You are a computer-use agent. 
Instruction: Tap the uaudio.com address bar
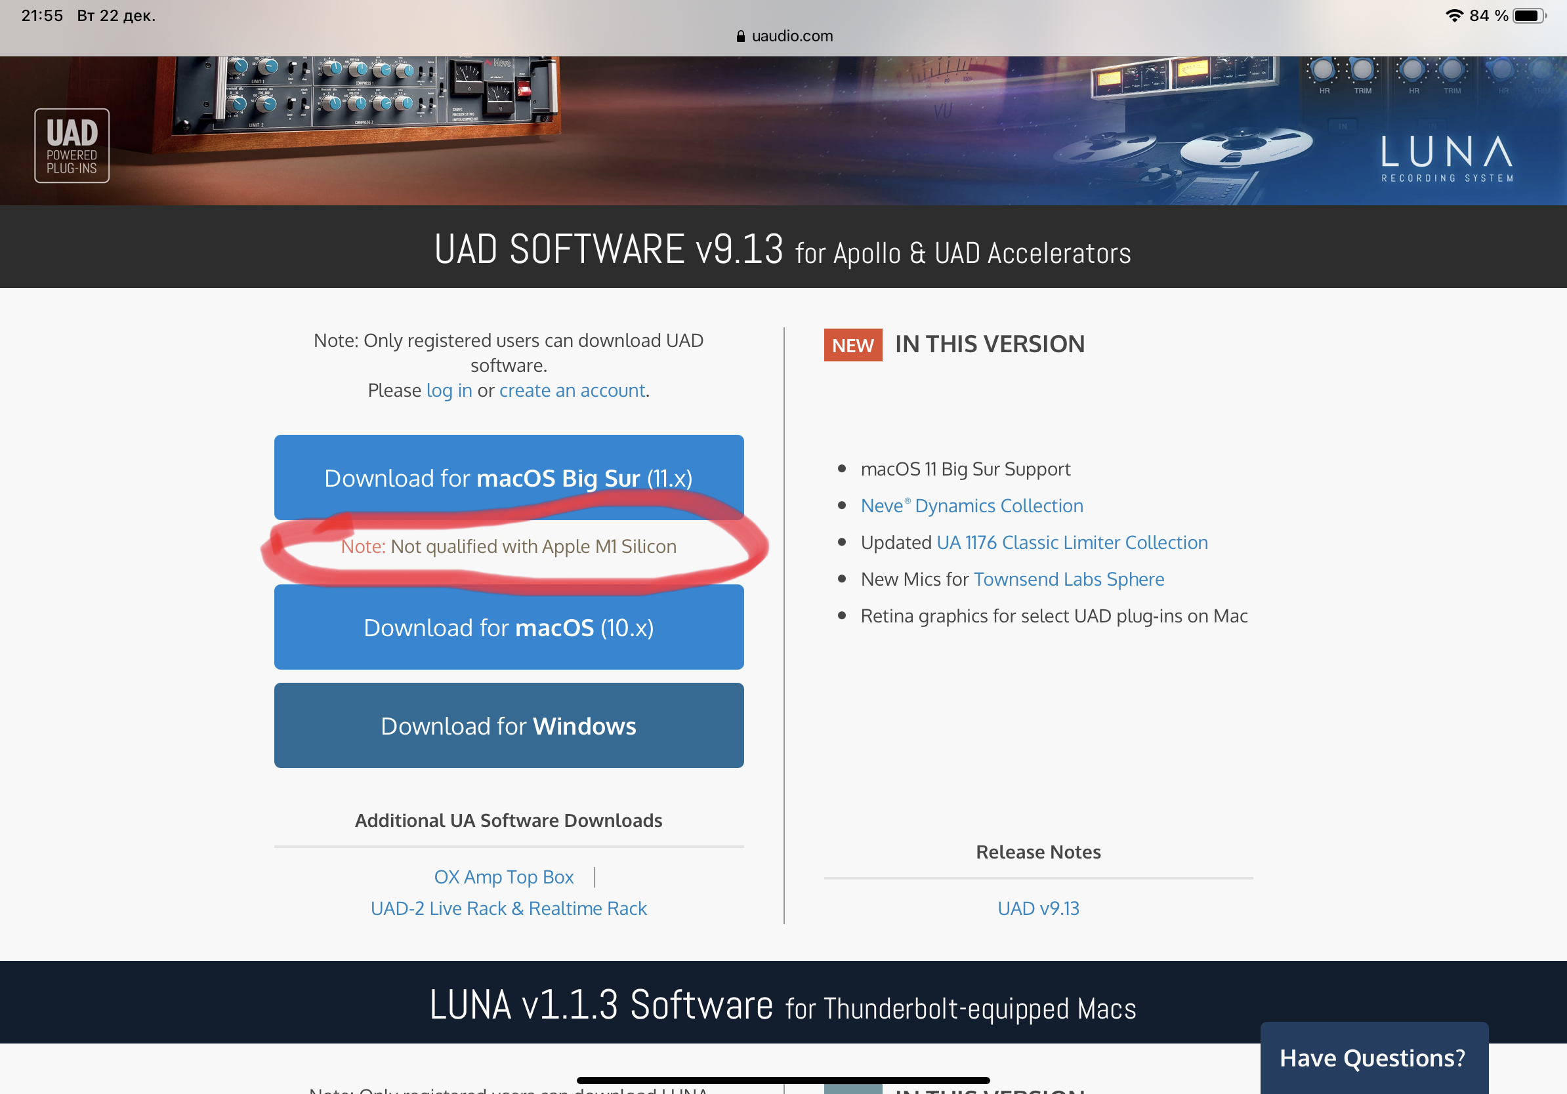(x=784, y=36)
